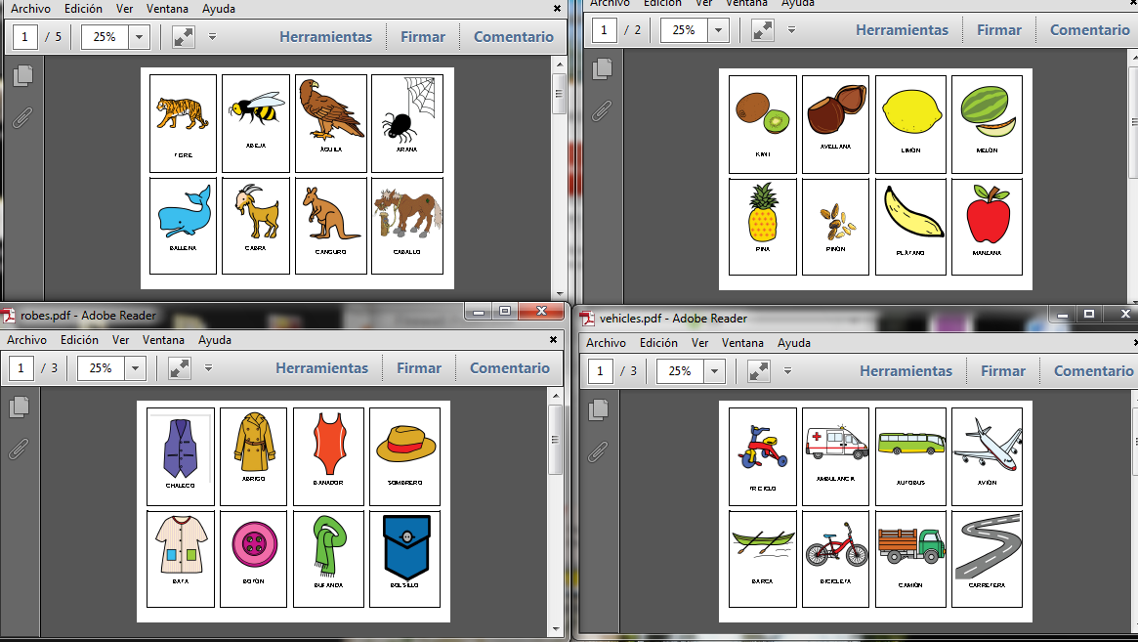This screenshot has width=1138, height=642.
Task: Open the 25% zoom dropdown in the fruits window
Action: point(720,29)
